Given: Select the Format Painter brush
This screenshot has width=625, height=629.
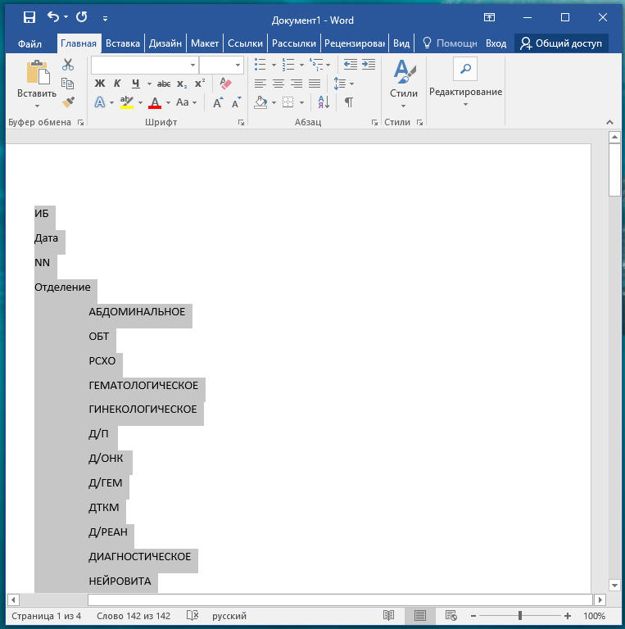Looking at the screenshot, I should [68, 102].
